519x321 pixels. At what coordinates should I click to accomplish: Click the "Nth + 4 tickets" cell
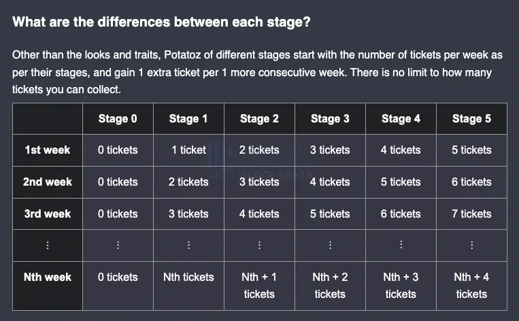tap(471, 286)
